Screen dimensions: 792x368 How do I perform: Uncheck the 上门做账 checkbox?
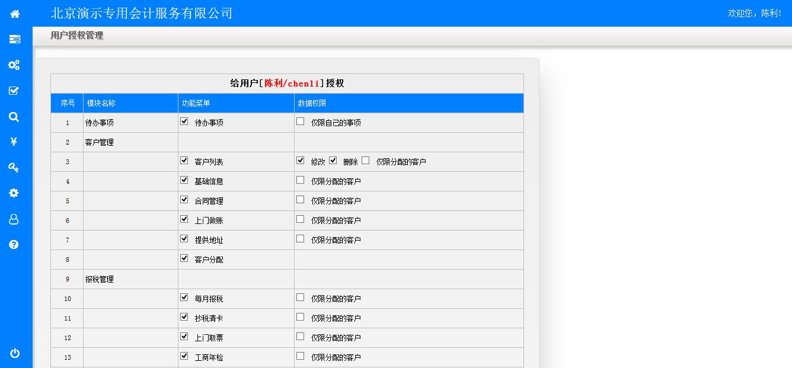coord(184,219)
